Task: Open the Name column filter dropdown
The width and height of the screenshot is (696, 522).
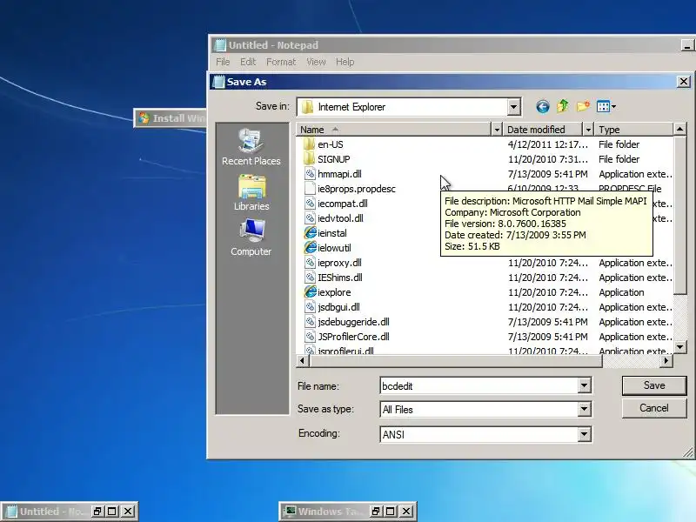Action: click(x=497, y=130)
